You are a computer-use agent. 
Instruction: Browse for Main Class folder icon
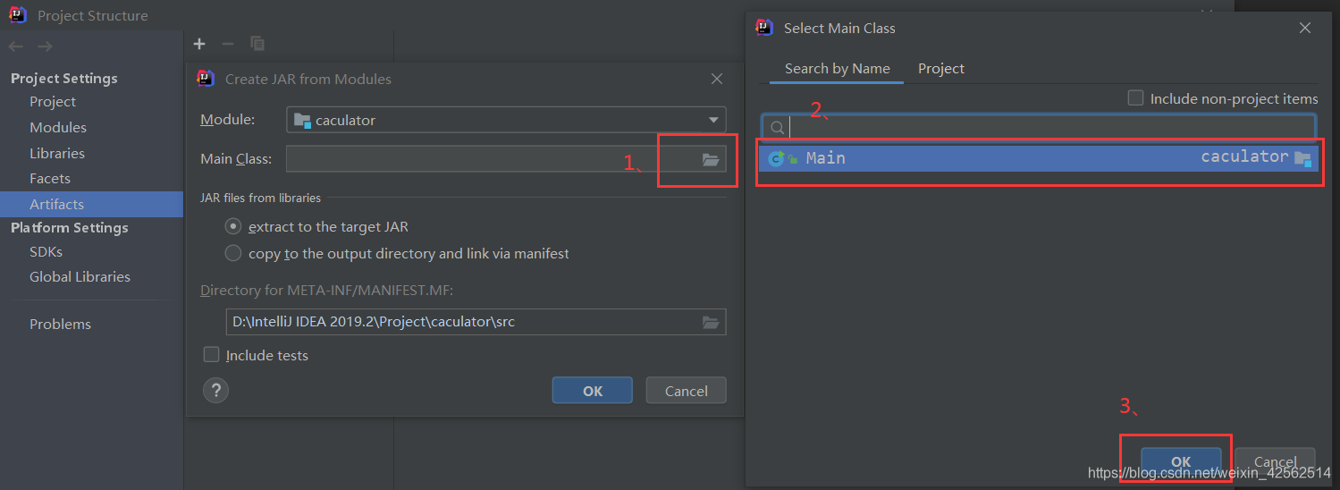(711, 160)
